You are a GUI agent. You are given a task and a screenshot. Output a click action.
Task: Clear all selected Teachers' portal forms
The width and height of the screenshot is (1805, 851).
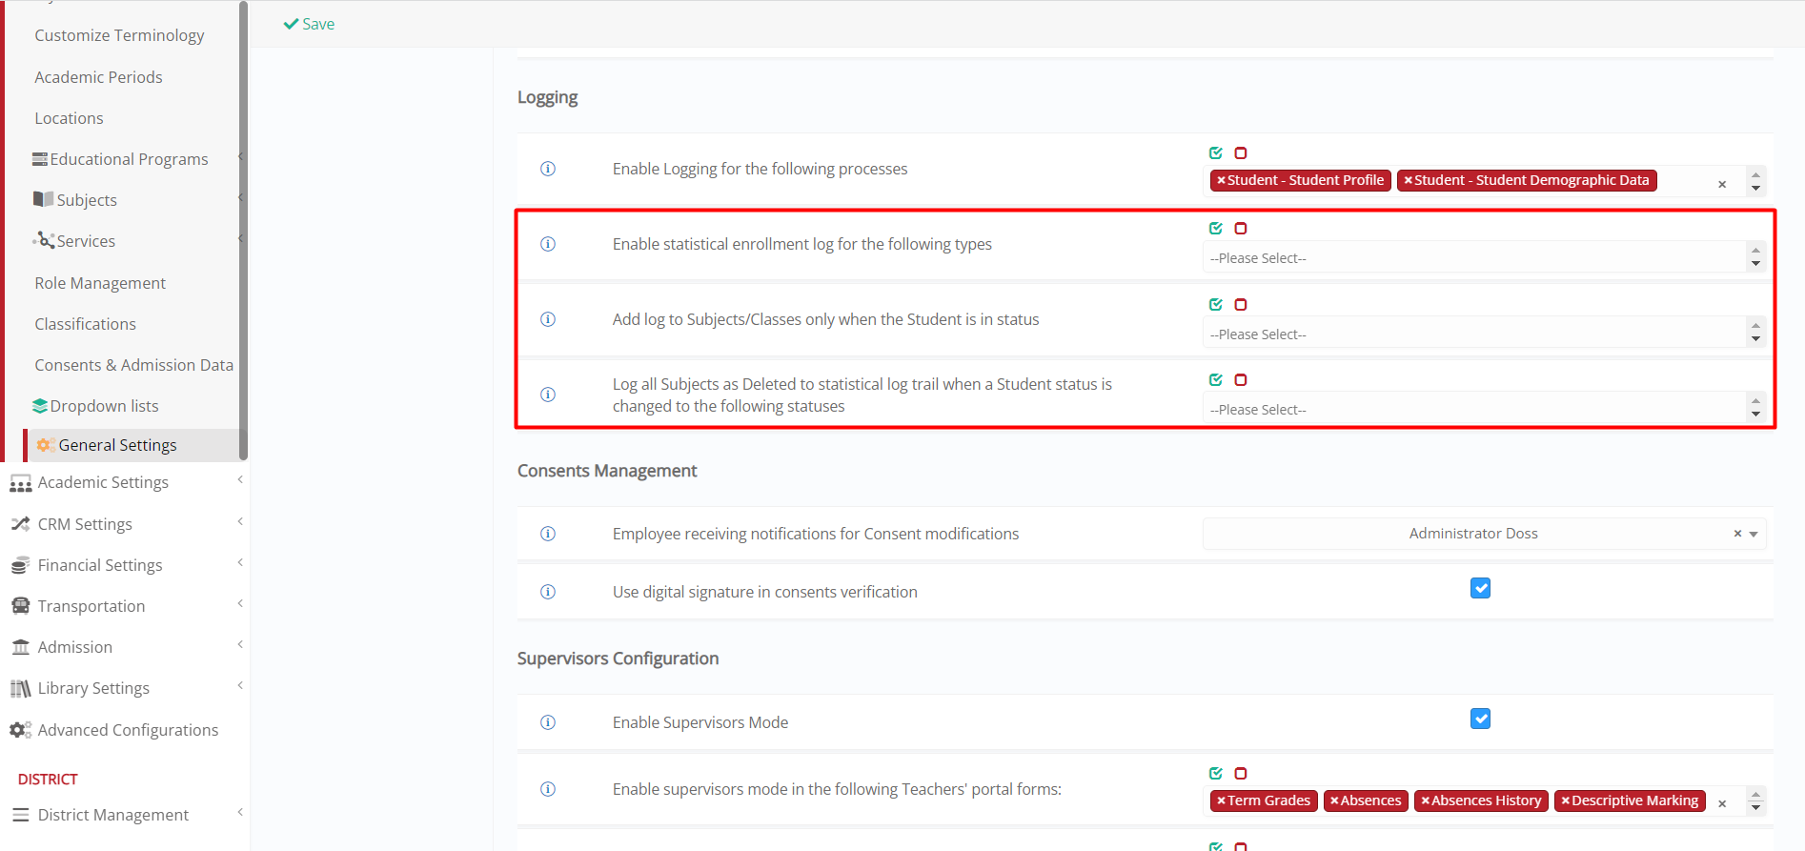[1722, 803]
